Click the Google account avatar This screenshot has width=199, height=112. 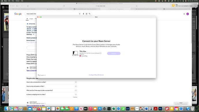coord(187,14)
